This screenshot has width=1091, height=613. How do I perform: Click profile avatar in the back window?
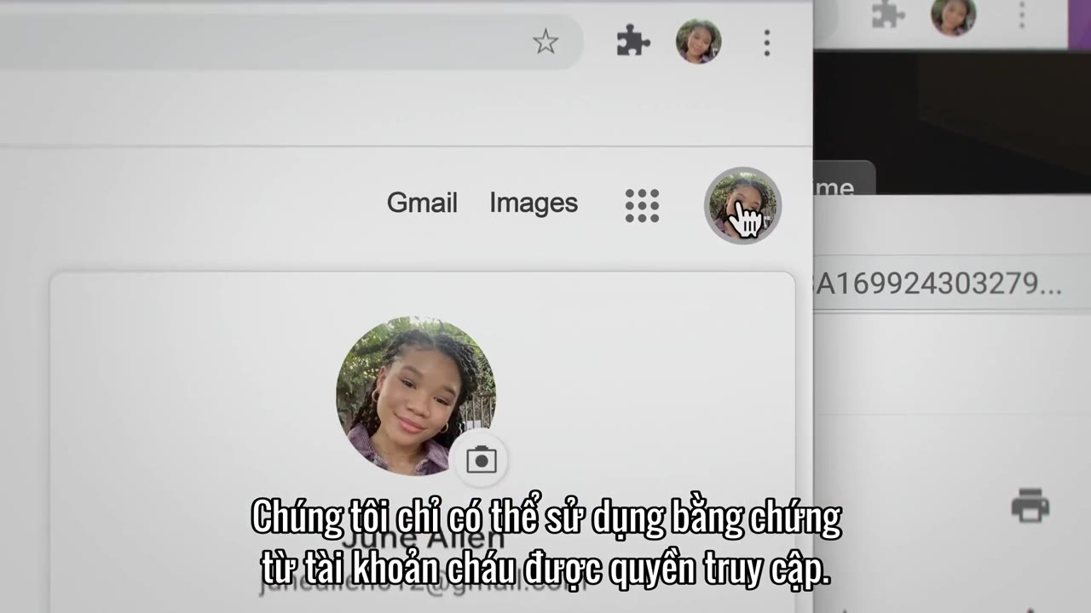click(x=953, y=15)
